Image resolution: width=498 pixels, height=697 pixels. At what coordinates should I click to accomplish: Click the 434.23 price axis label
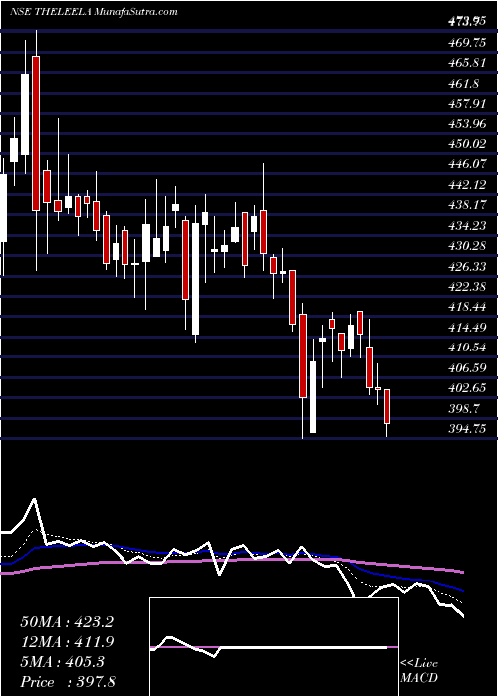[x=466, y=226]
